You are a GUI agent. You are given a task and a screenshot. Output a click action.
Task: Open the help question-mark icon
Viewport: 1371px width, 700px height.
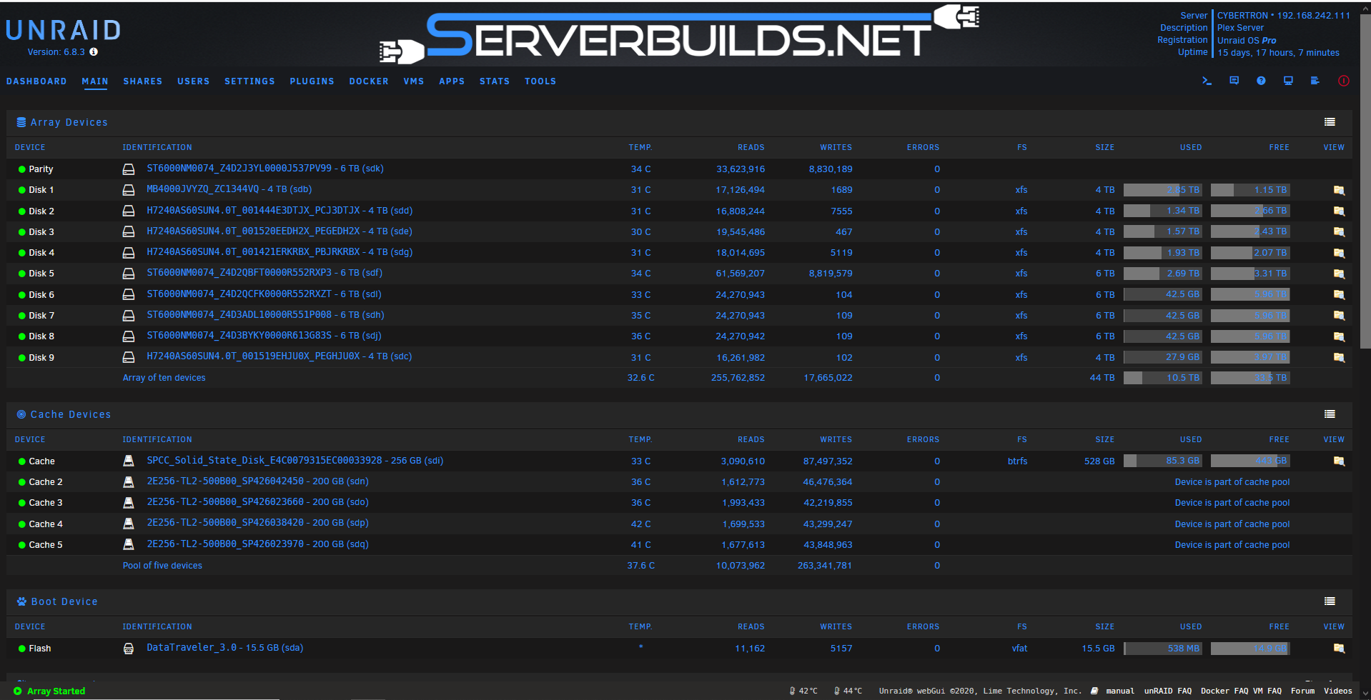[x=1261, y=81]
